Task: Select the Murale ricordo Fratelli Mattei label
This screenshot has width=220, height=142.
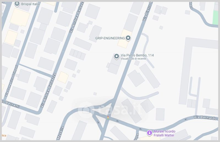Action: coord(164,133)
